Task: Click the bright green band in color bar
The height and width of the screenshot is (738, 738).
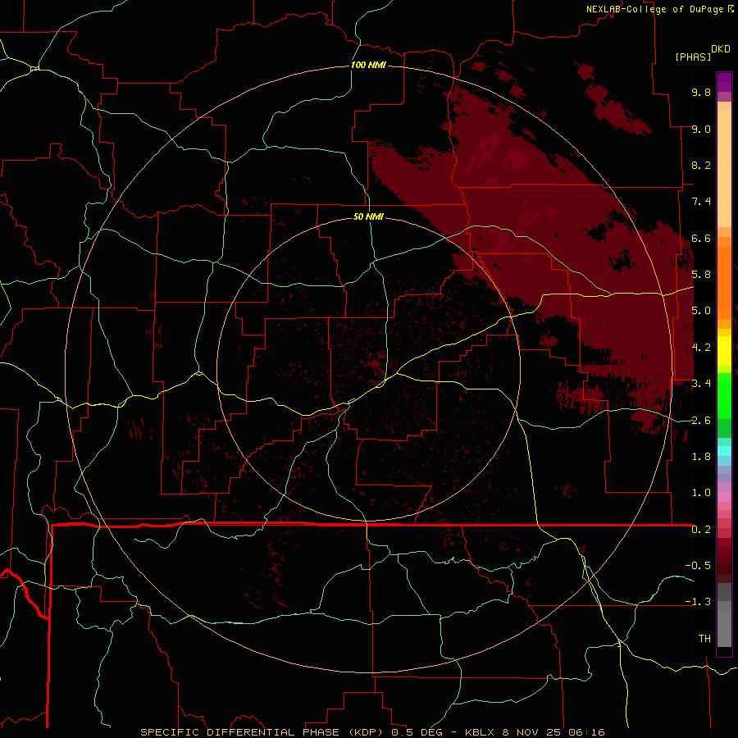Action: coord(724,395)
